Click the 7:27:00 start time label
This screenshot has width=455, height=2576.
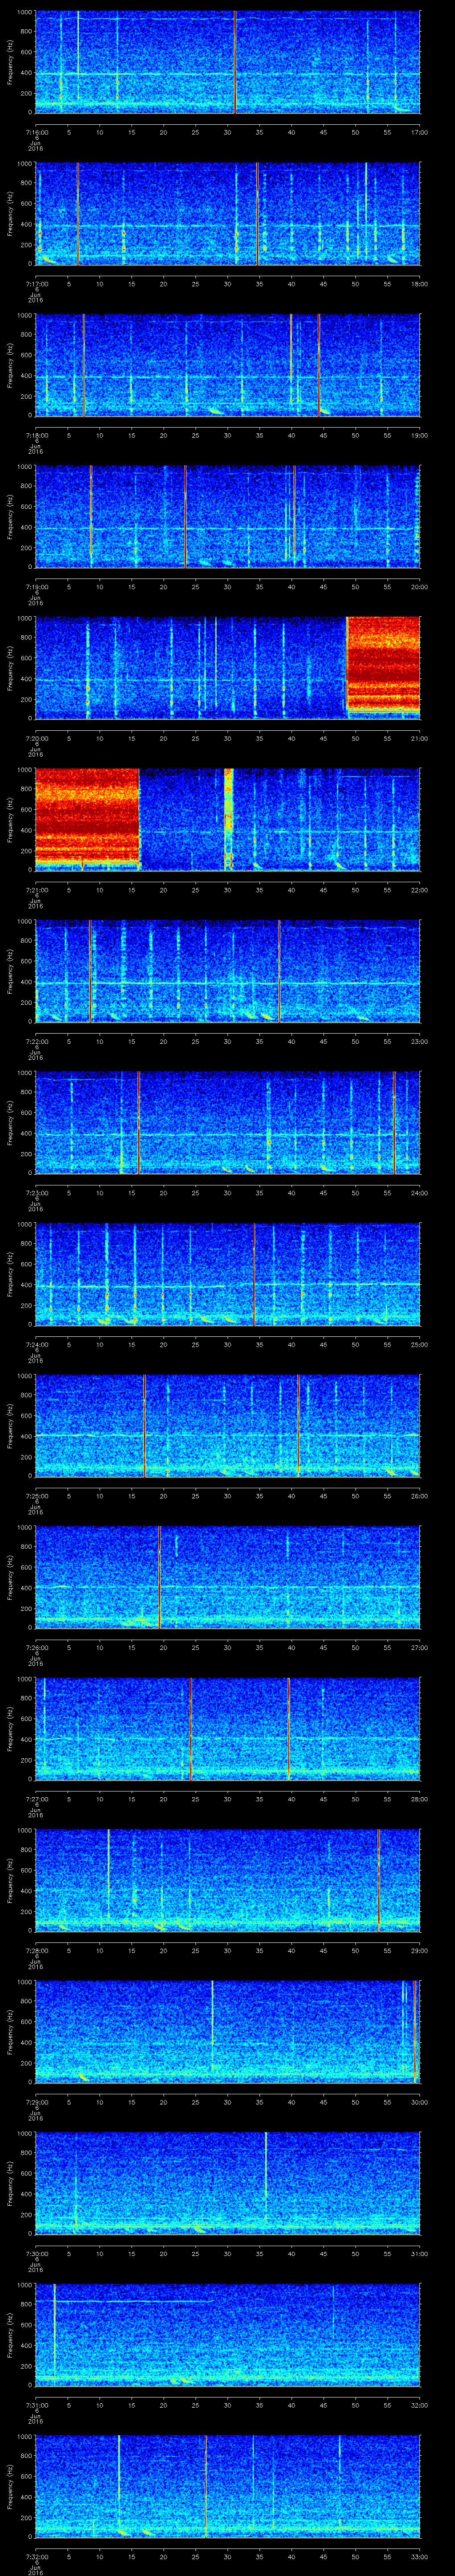(36, 1798)
